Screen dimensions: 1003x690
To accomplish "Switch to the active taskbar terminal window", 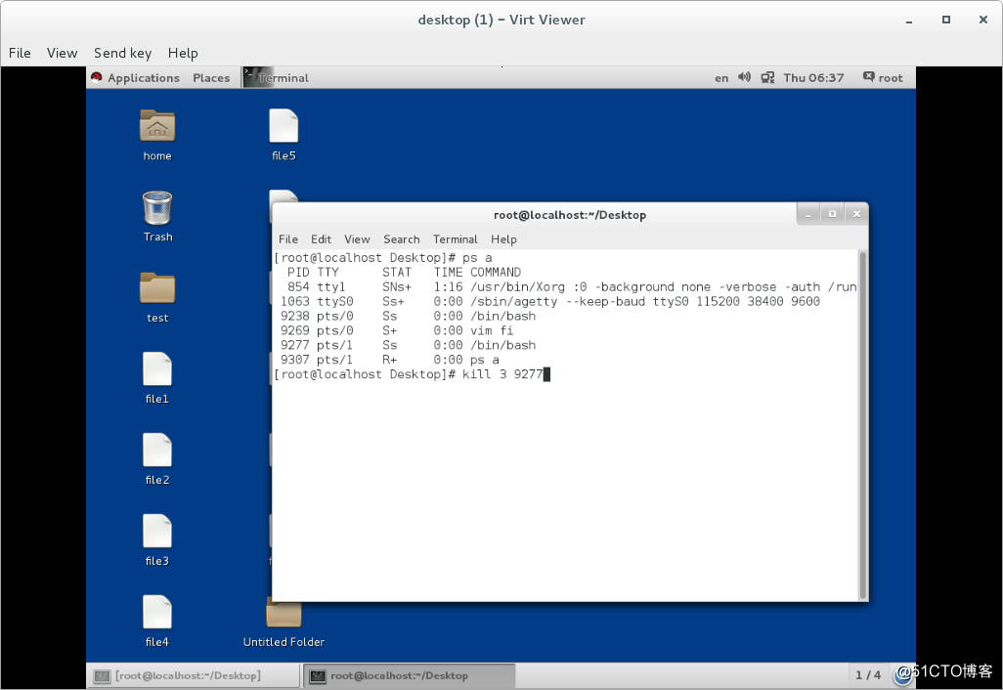I will click(410, 676).
